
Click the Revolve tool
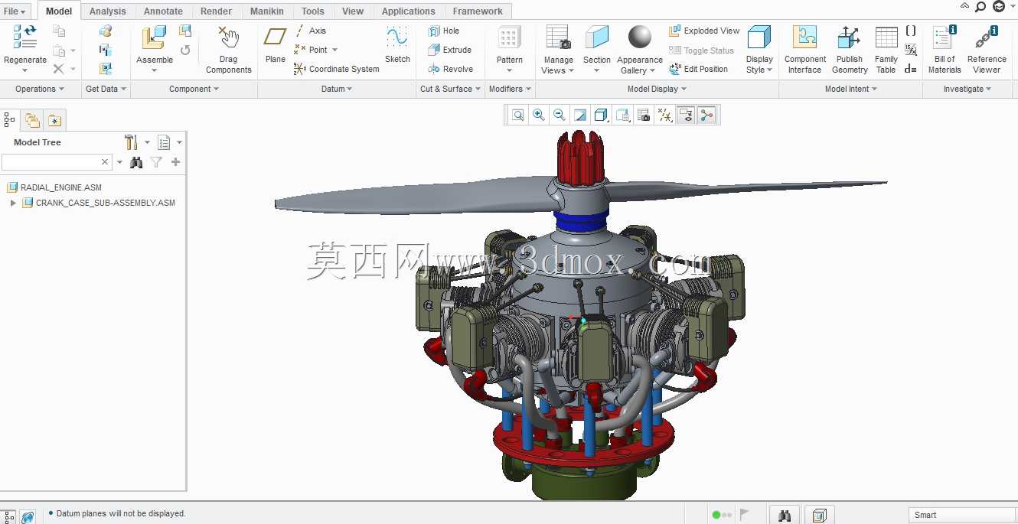click(451, 69)
